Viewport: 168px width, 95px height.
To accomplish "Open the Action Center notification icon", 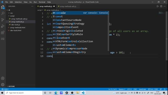I will [x=164, y=93].
